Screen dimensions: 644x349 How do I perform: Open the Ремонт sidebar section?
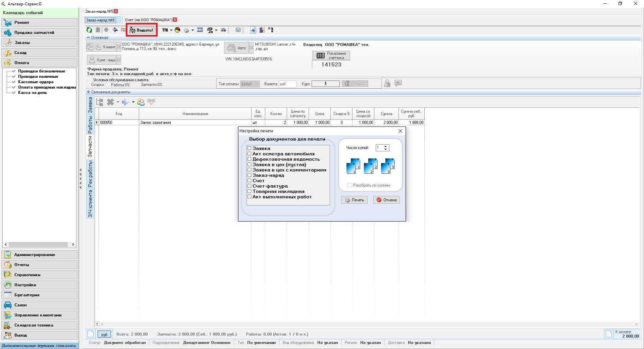[40, 22]
